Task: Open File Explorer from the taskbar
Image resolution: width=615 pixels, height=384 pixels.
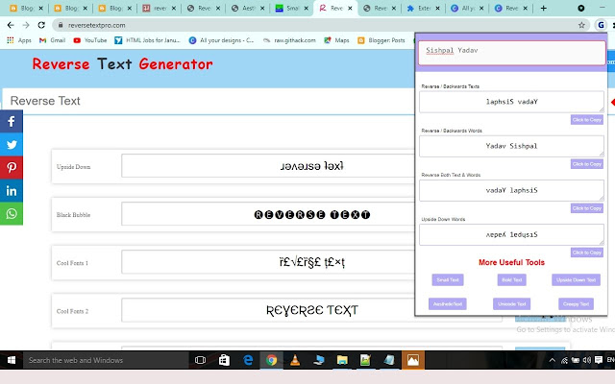Action: click(x=342, y=360)
